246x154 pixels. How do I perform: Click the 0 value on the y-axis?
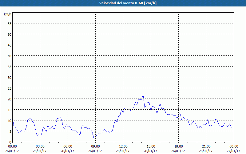tap(10, 142)
